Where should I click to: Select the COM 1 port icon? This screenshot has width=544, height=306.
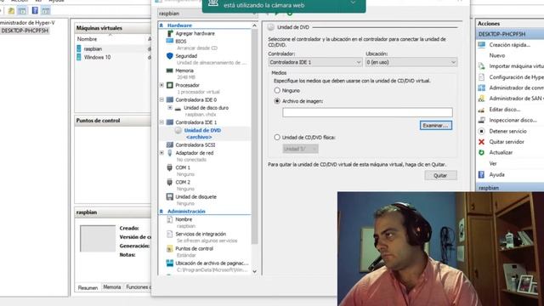pos(170,167)
